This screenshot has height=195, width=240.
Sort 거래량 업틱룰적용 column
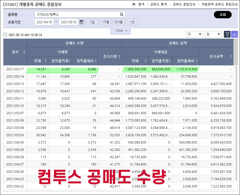click(69, 61)
